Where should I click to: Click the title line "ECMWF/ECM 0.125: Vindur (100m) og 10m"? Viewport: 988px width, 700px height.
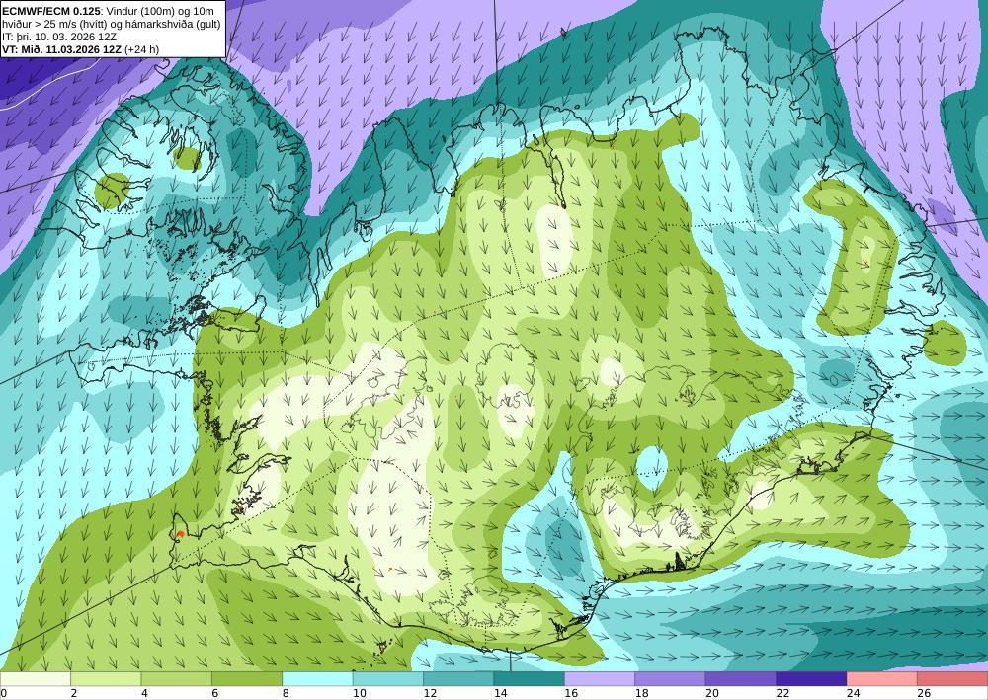(x=108, y=11)
